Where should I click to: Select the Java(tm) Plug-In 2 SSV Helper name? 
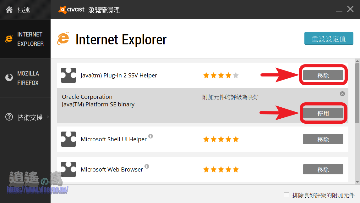pos(119,76)
